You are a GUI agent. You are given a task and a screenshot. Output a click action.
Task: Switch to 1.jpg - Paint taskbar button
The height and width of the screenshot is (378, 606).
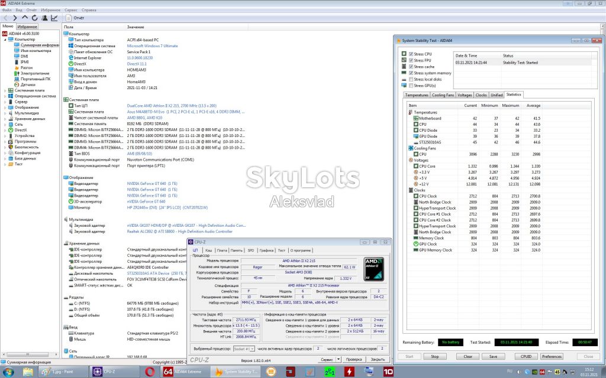(x=63, y=372)
